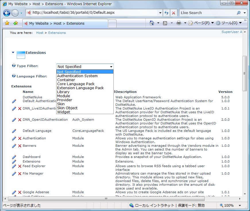Screen dimensions: 250x211
Task: Delete the DNN_LiveIDAuthentication extension
Action: [x=20, y=109]
